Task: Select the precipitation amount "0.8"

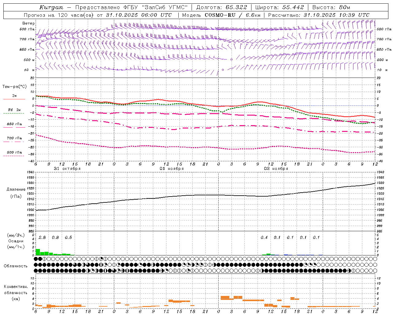Action: pos(55,238)
